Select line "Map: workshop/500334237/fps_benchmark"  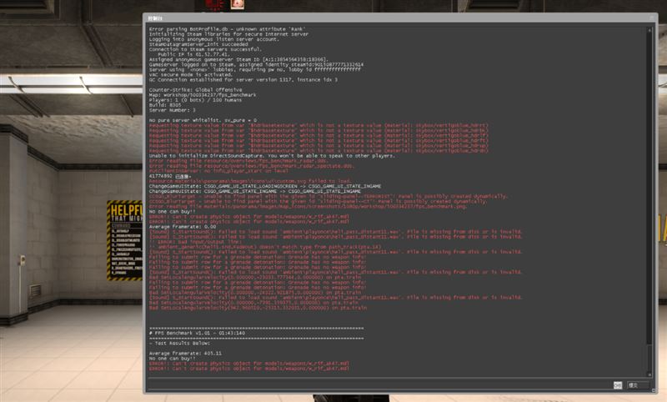[x=203, y=95]
